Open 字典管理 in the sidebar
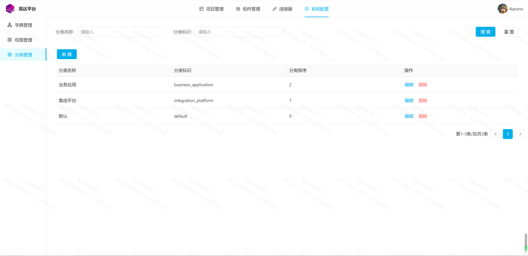 pyautogui.click(x=23, y=25)
